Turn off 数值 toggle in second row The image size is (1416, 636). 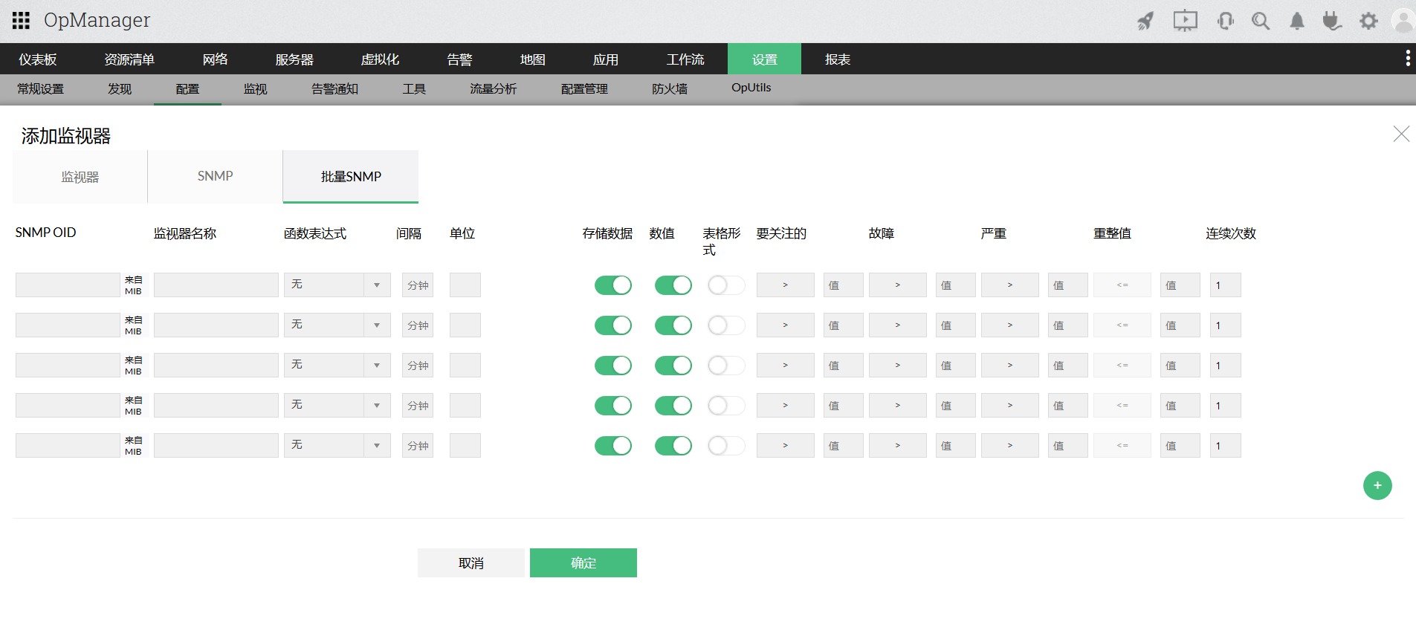pos(673,325)
